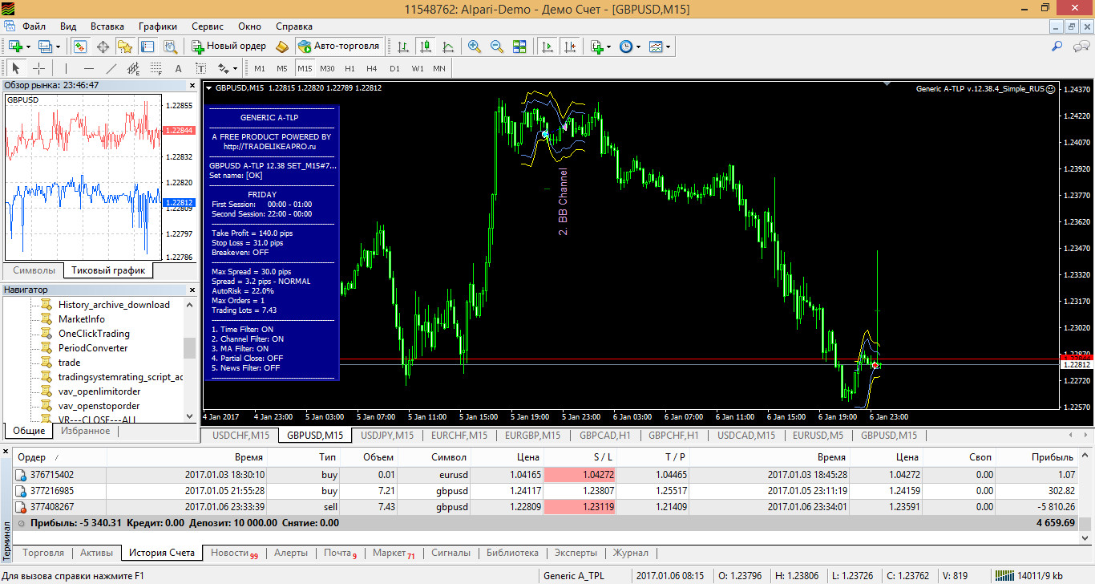1095x584 pixels.
Task: Select the horizontal line tool
Action: coord(88,68)
